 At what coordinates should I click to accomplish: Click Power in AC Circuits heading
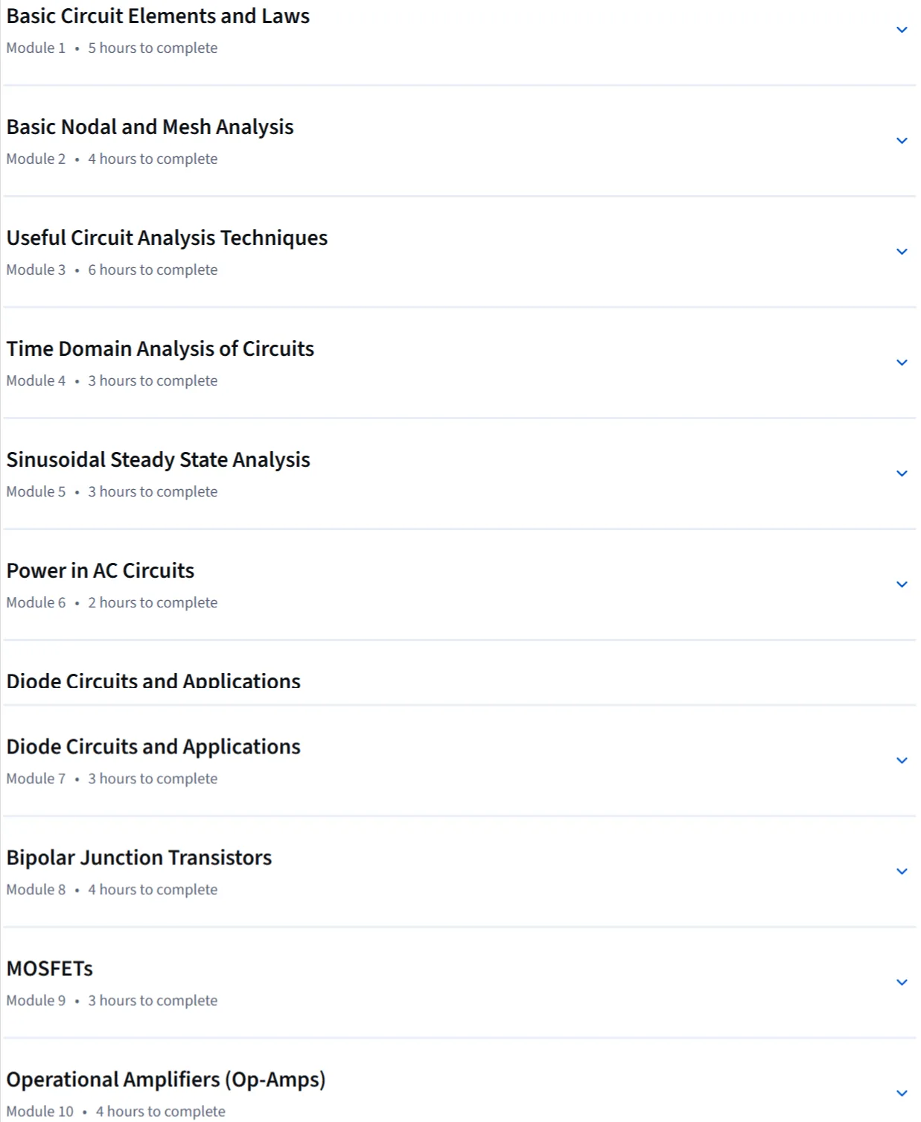pyautogui.click(x=100, y=571)
